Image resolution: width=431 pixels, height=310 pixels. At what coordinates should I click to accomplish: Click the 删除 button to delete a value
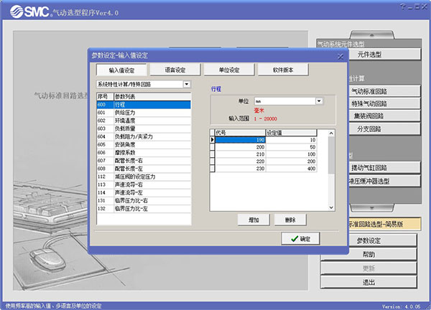tap(290, 219)
